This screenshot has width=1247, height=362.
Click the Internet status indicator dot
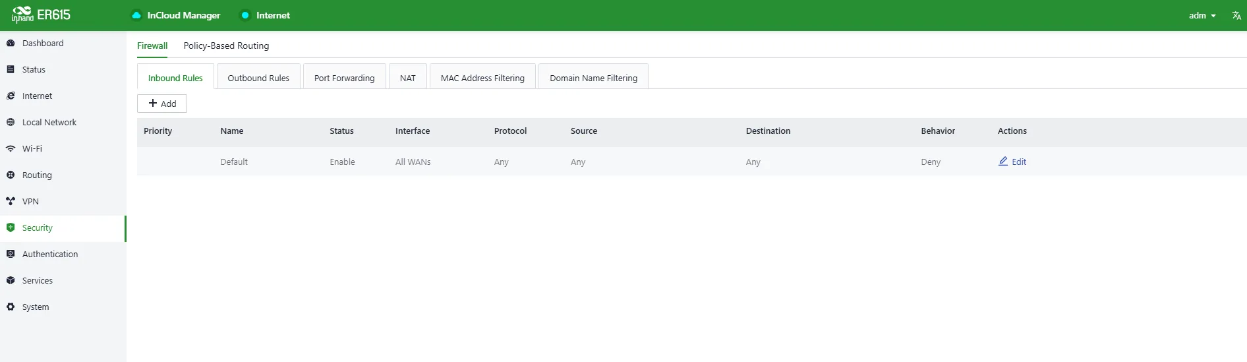click(x=245, y=15)
